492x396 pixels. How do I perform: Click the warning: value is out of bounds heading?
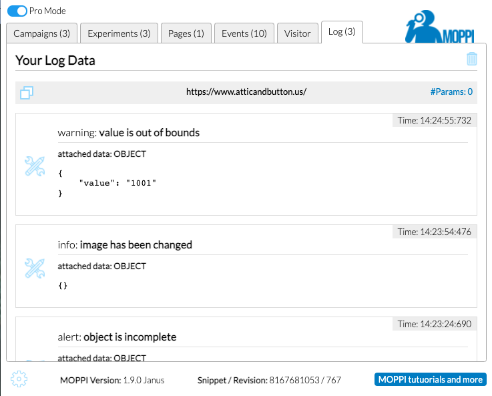click(129, 133)
